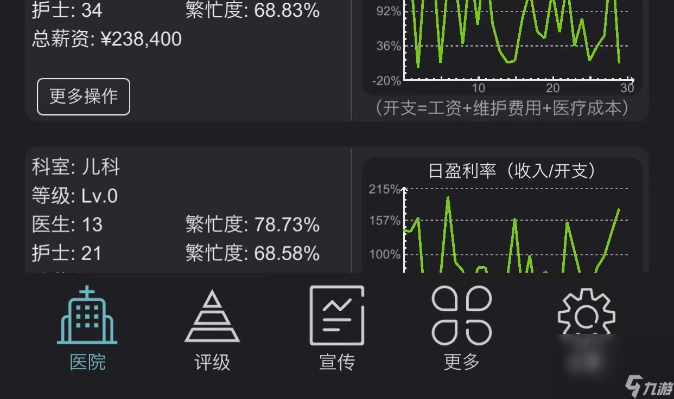The image size is (674, 399).
Task: Open the 更多 four-petal icon
Action: point(462,316)
